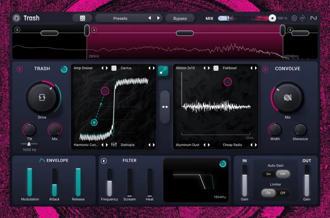
Task: Click the Trash Mix small knob
Action: point(55,129)
